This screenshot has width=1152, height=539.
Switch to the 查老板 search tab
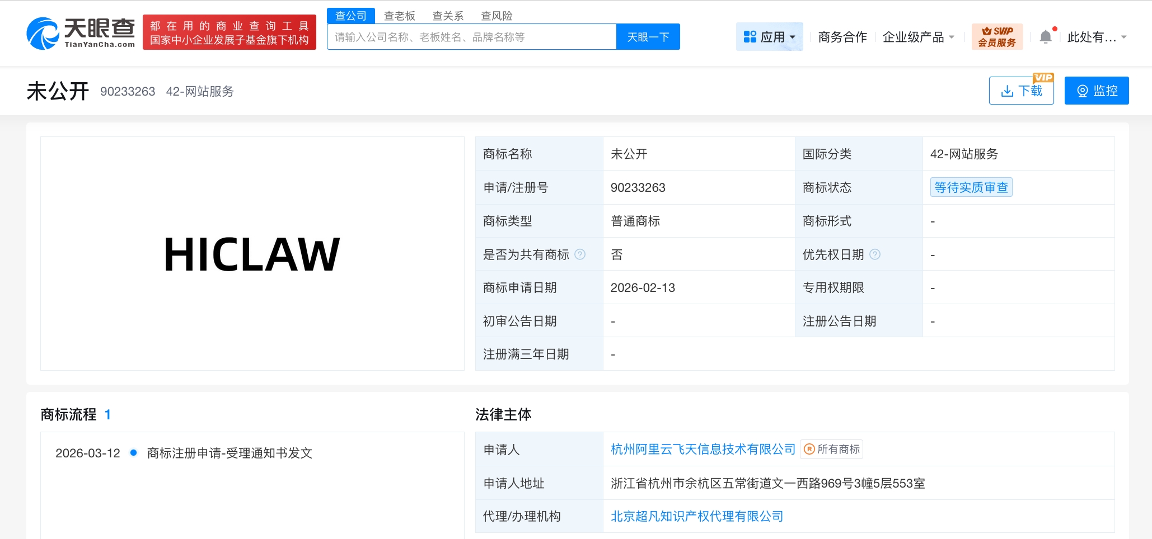[399, 16]
